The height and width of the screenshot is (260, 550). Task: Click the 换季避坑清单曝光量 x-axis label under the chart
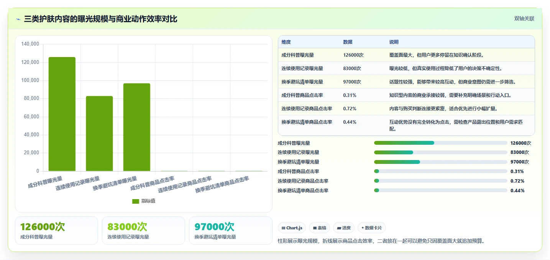[x=115, y=183]
